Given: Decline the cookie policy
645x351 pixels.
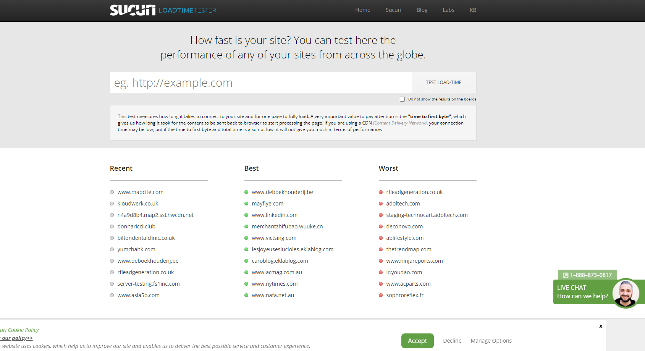Looking at the screenshot, I should click(x=452, y=341).
